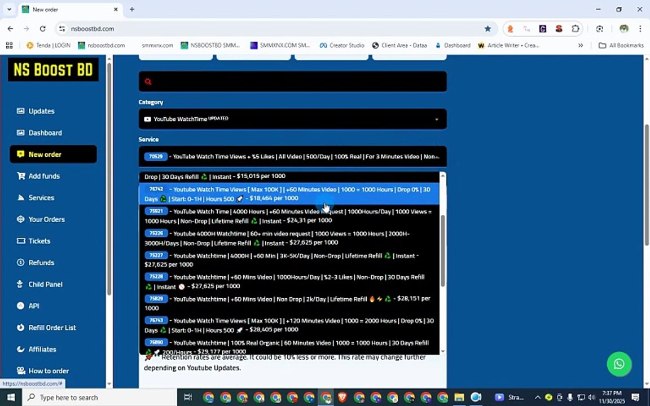Viewport: 650px width, 406px height.
Task: Open the Brave browser taskbar icon
Action: click(342, 398)
